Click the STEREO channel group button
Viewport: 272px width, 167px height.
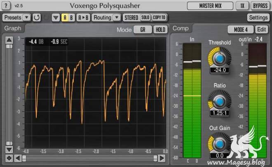pos(131,18)
